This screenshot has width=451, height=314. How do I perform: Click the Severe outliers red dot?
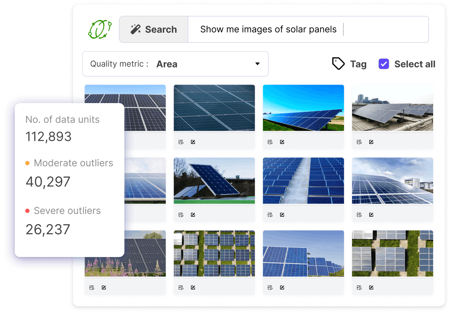pos(28,211)
